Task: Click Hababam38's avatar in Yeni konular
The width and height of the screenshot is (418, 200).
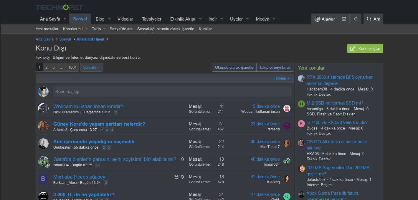Action: click(x=301, y=78)
